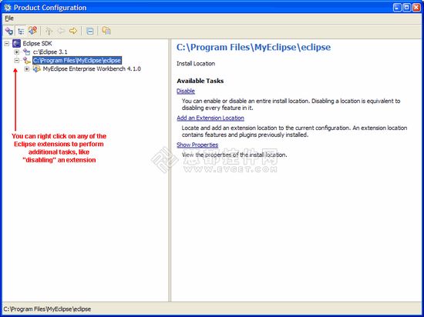424x317 pixels.
Task: Click the MyEclipse Enterprise Workbench feature icon
Action: (36, 69)
